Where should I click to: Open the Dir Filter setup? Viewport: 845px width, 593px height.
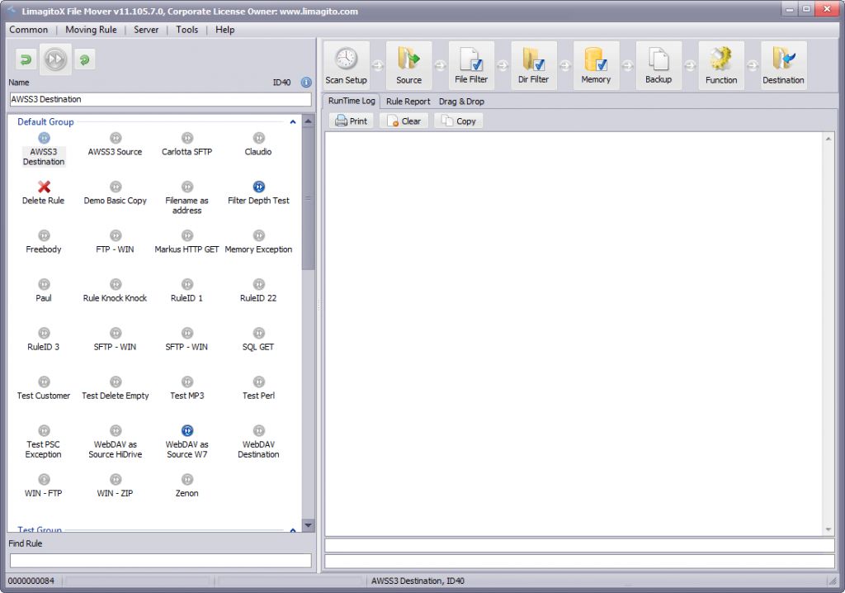(x=532, y=64)
